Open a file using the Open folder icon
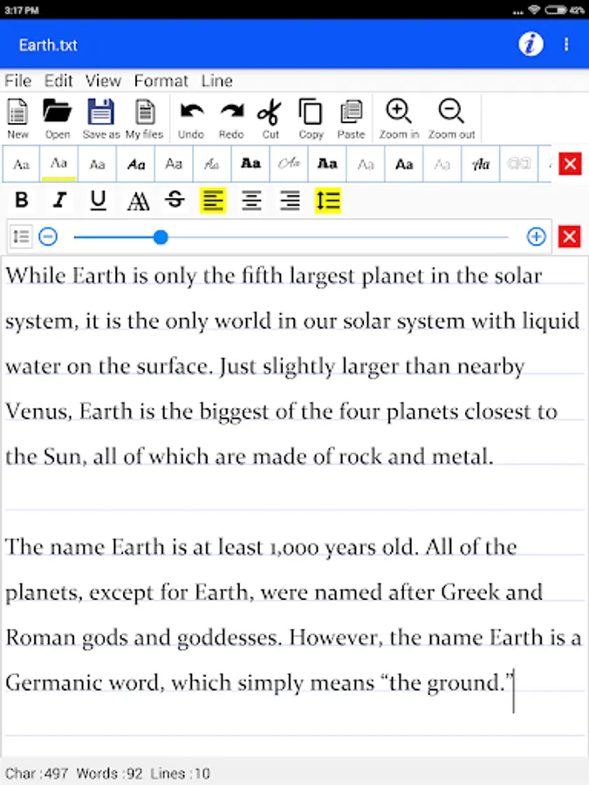The image size is (589, 785). (57, 119)
